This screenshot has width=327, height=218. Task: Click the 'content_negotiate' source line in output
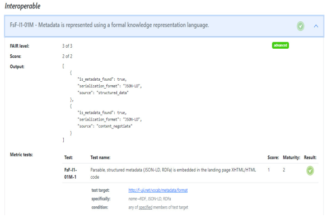click(105, 126)
